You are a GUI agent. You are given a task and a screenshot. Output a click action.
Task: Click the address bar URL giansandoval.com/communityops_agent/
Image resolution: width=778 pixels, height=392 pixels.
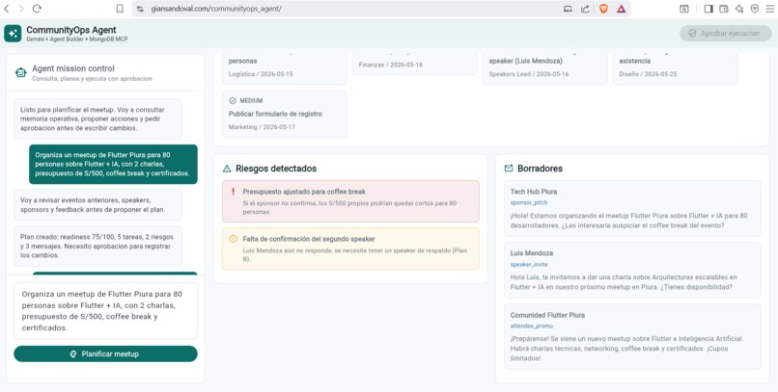click(x=216, y=9)
